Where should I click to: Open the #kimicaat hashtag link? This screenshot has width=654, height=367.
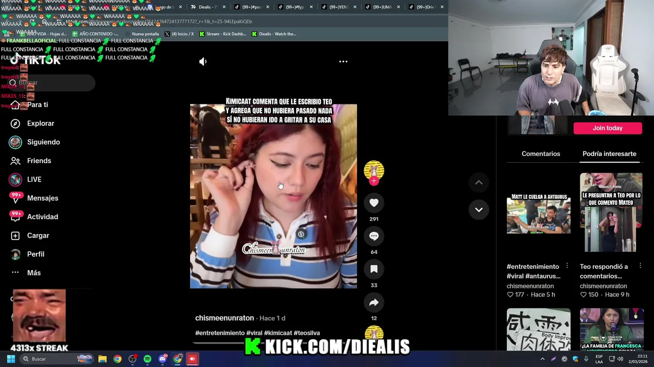(x=278, y=333)
